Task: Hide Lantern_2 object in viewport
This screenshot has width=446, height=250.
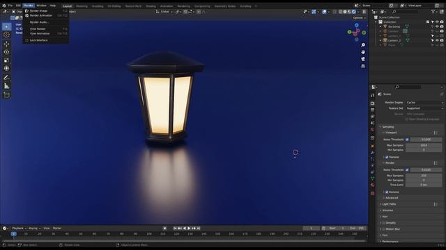Action: (437, 40)
